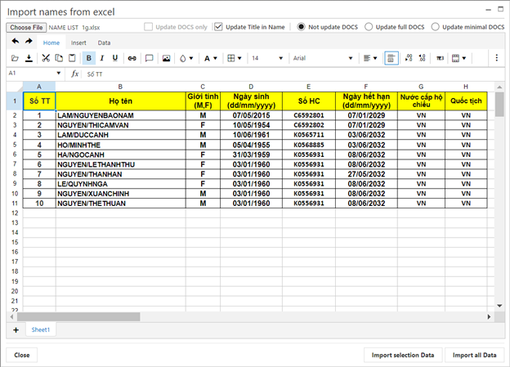Select birth date cell 31/03/1959

click(x=251, y=154)
